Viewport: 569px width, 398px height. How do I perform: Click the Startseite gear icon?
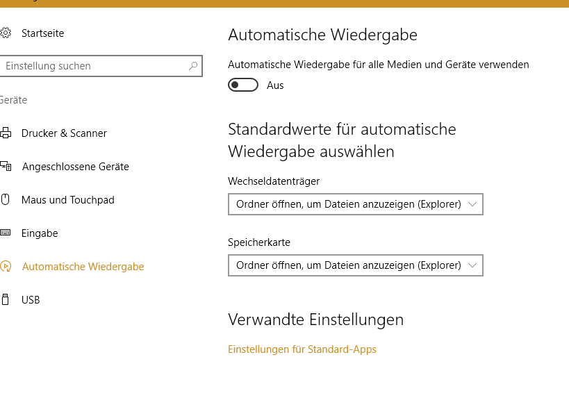click(x=6, y=33)
